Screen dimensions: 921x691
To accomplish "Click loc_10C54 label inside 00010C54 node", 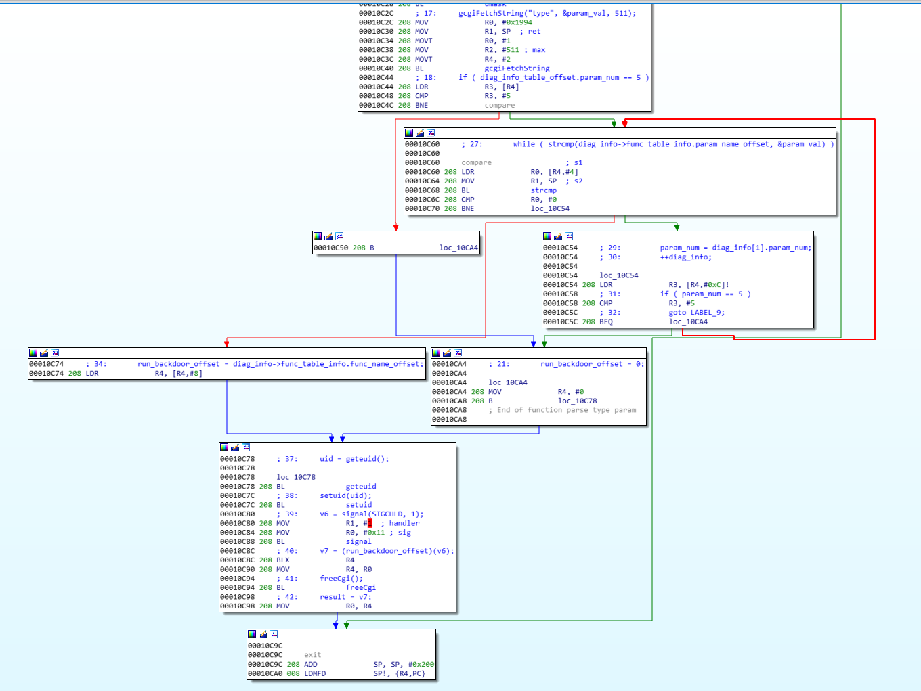I will pyautogui.click(x=619, y=275).
